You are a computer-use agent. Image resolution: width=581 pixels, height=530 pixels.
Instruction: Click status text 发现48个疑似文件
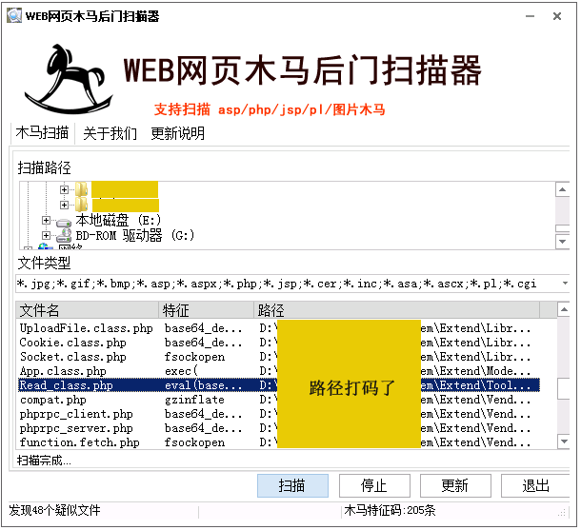[x=55, y=510]
